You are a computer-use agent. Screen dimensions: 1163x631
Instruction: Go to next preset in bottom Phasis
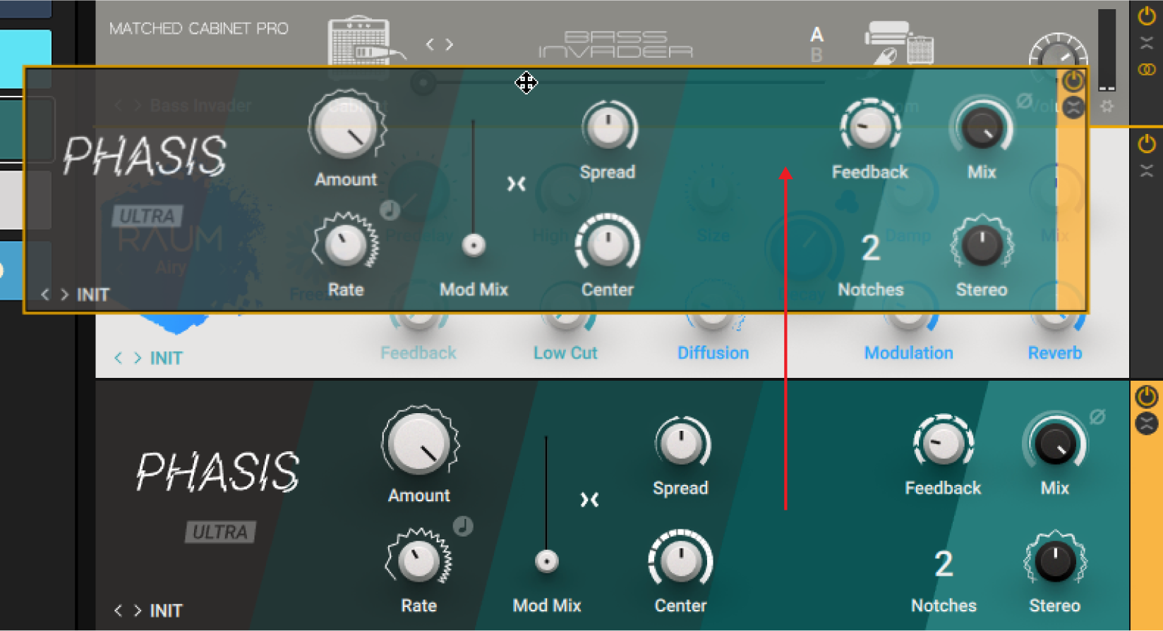coord(138,611)
